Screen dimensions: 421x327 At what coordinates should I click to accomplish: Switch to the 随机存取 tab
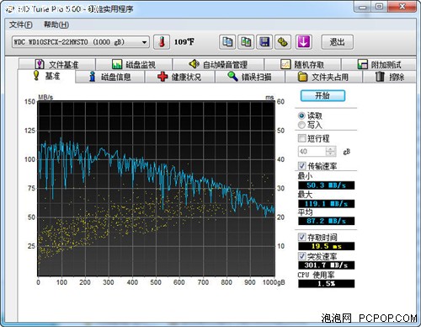(x=302, y=64)
